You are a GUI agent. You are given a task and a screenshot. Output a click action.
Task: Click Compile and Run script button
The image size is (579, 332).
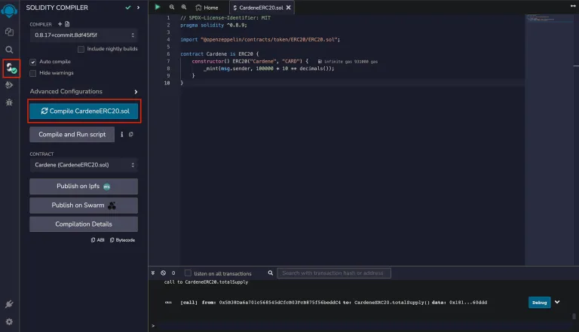coord(72,135)
